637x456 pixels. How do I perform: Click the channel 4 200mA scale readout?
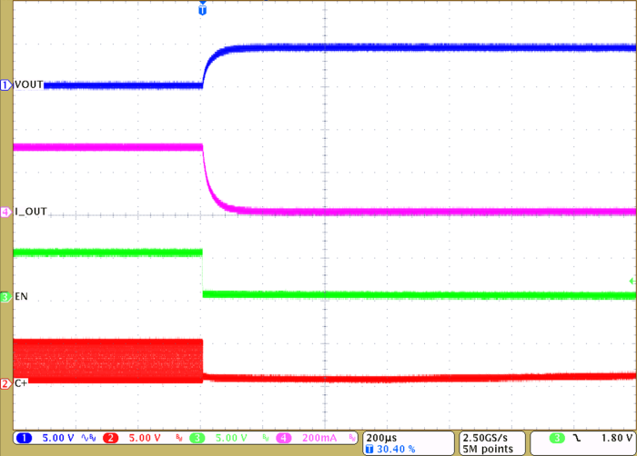pyautogui.click(x=318, y=438)
